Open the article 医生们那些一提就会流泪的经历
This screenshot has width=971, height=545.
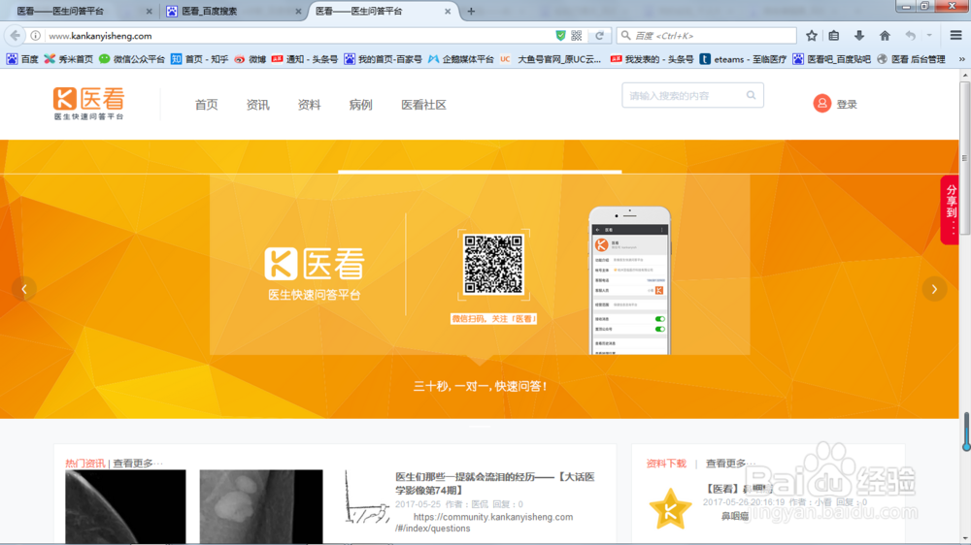pos(495,483)
